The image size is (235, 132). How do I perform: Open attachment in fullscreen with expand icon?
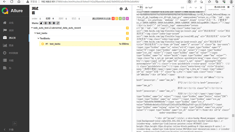229,7
